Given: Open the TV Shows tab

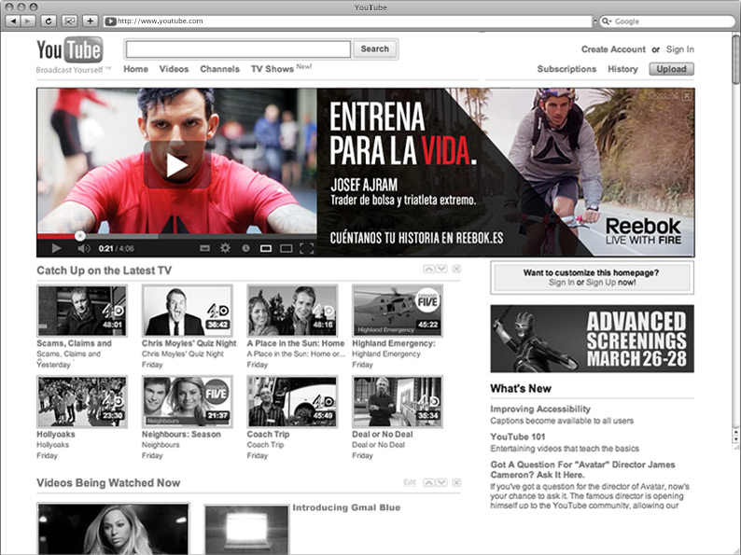Looking at the screenshot, I should 273,69.
